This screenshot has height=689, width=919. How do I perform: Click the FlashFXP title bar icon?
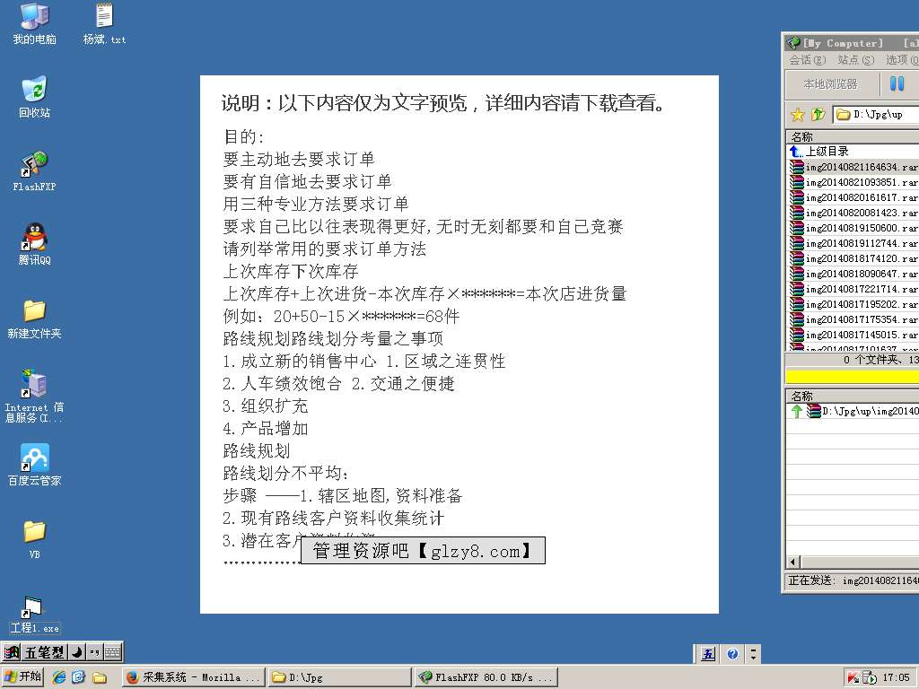[x=793, y=43]
